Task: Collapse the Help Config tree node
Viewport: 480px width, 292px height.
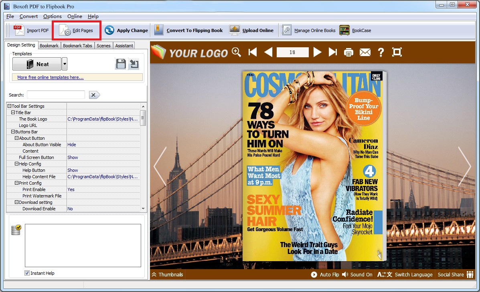Action: pos(16,164)
